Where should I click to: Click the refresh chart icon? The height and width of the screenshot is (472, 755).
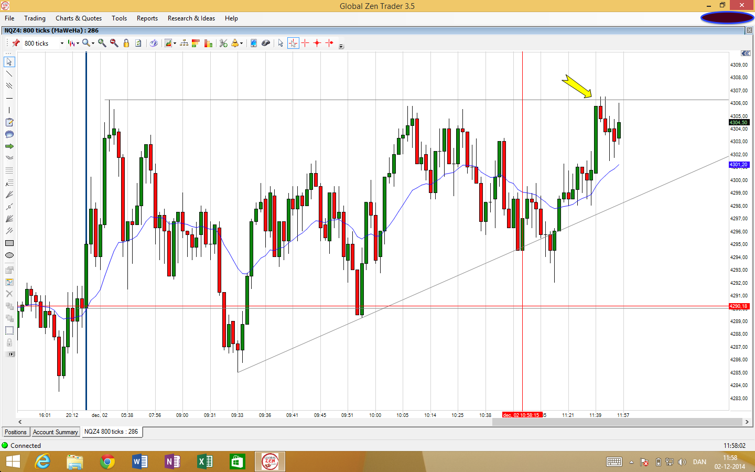(x=138, y=43)
